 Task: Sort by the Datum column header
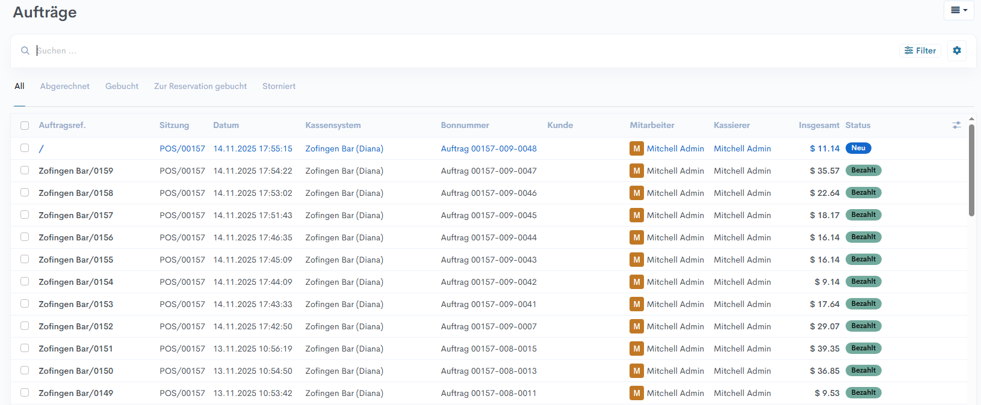(226, 126)
